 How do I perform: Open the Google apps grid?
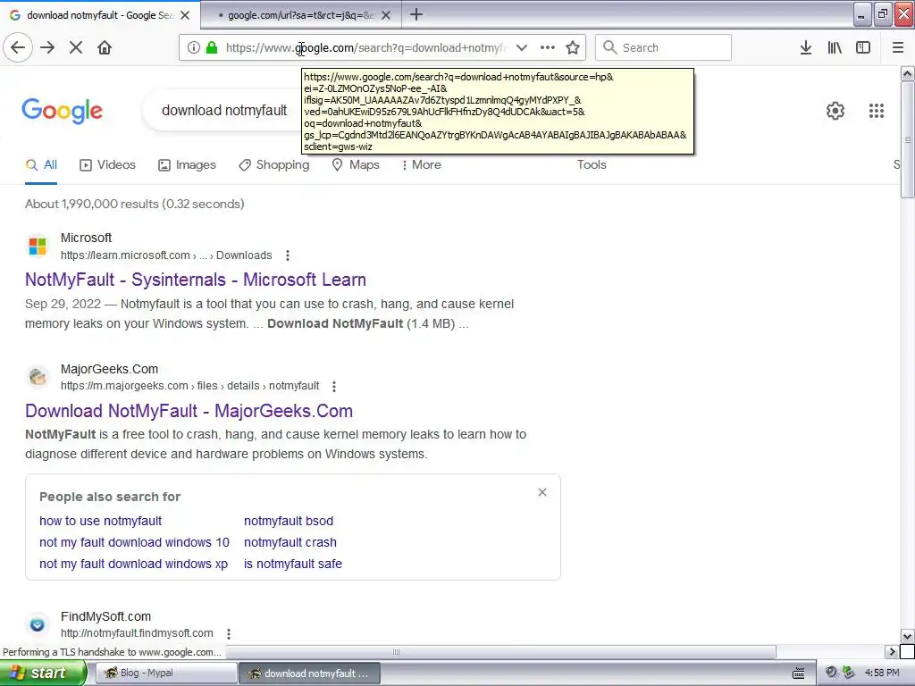[877, 110]
